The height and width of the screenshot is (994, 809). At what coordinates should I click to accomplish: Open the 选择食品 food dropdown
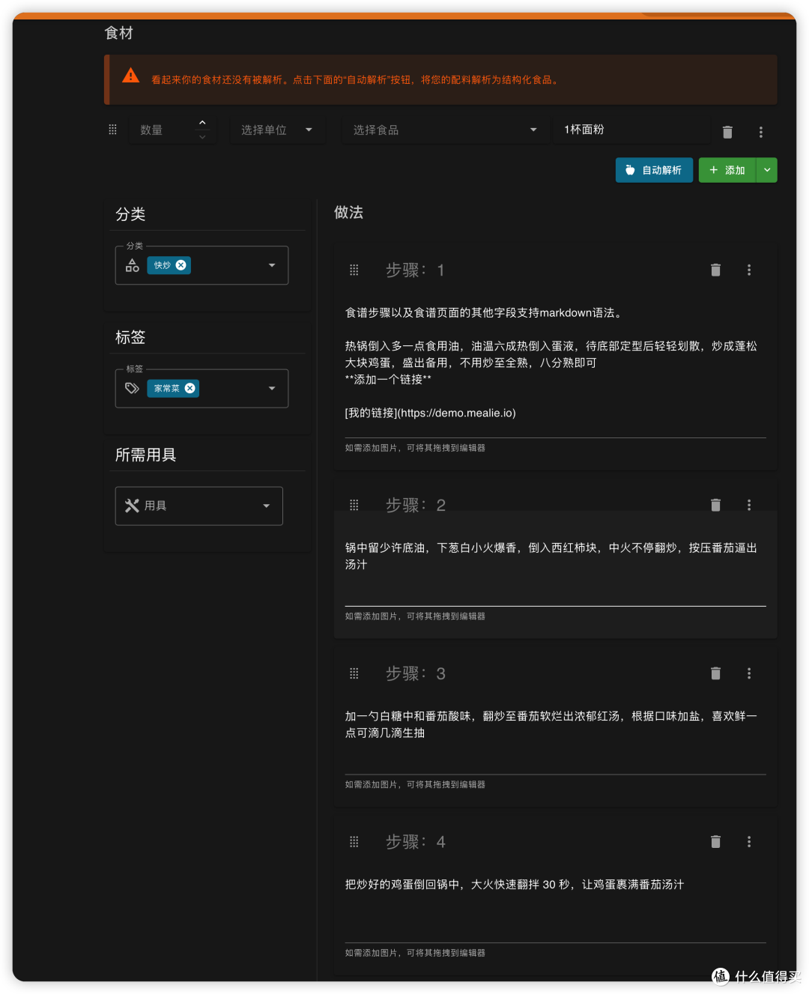click(445, 130)
